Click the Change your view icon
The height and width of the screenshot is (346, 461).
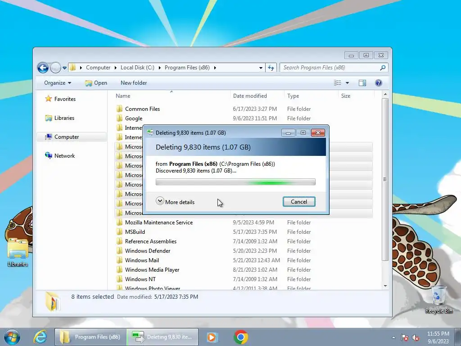tap(338, 83)
